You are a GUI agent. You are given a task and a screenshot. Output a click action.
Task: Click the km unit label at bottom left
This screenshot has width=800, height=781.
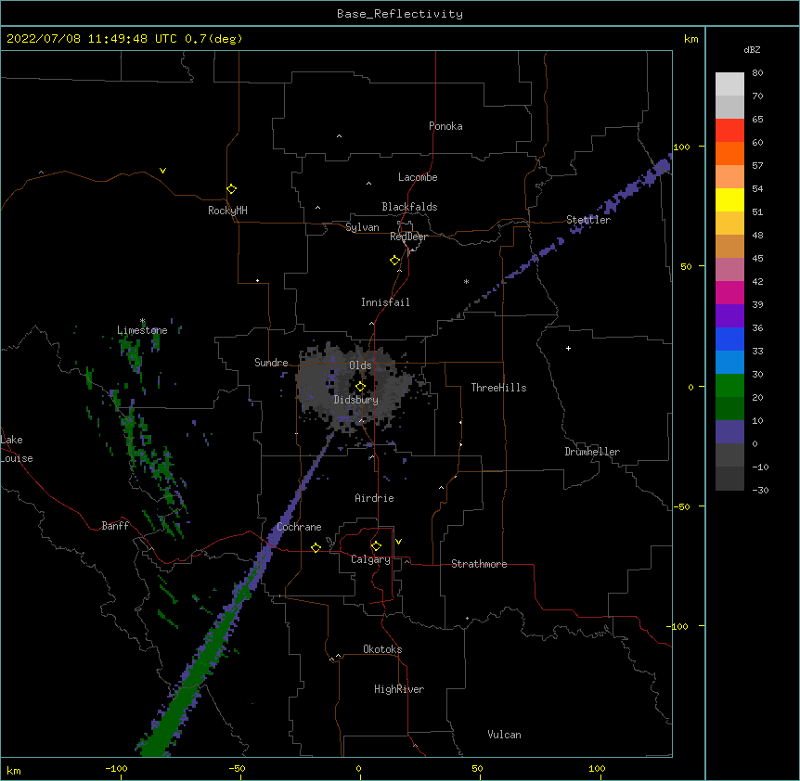click(x=14, y=770)
